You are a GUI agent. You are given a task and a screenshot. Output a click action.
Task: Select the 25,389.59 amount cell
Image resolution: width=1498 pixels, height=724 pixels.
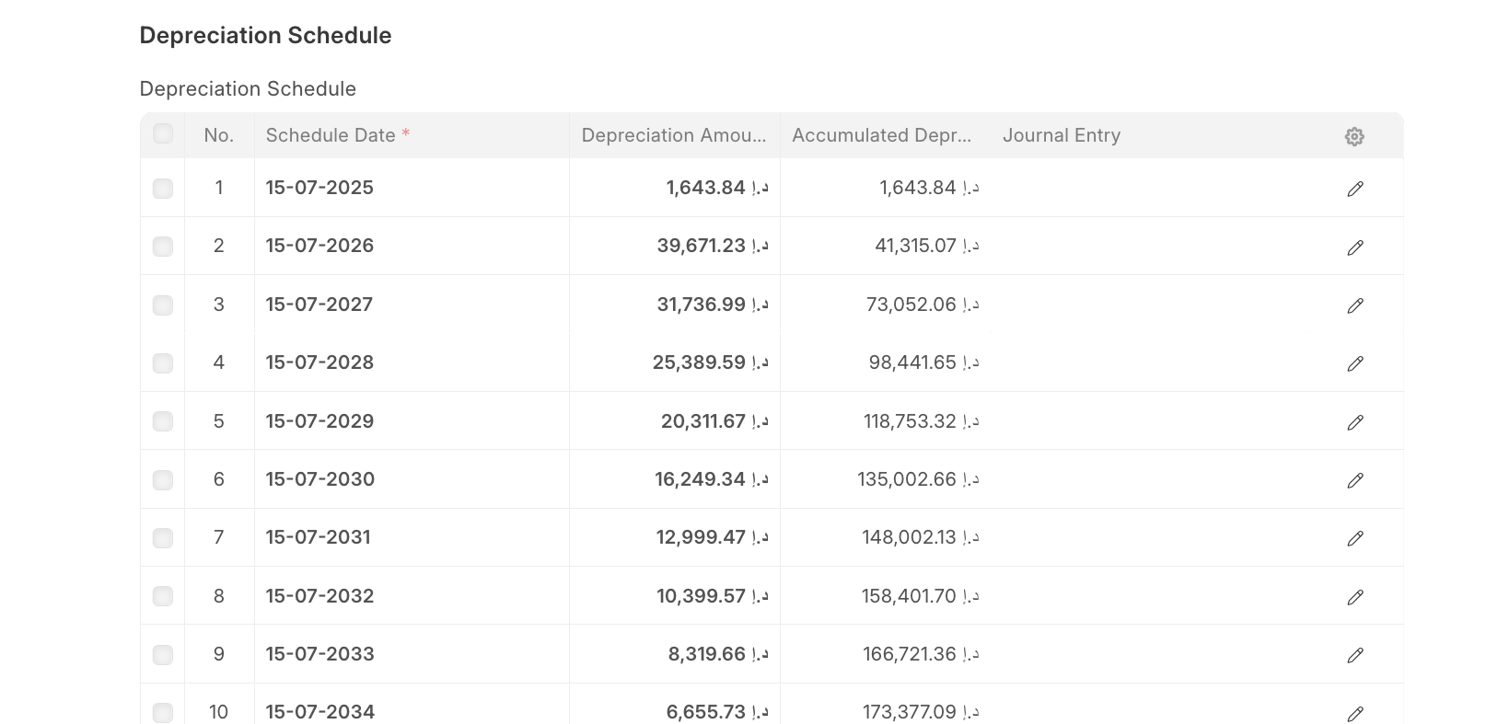point(675,362)
